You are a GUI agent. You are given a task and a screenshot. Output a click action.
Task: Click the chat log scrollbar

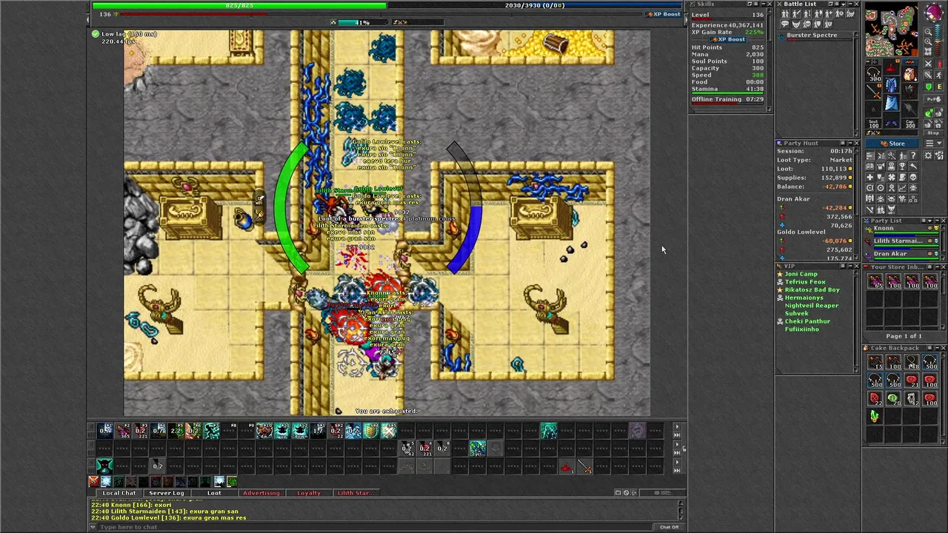coord(681,511)
